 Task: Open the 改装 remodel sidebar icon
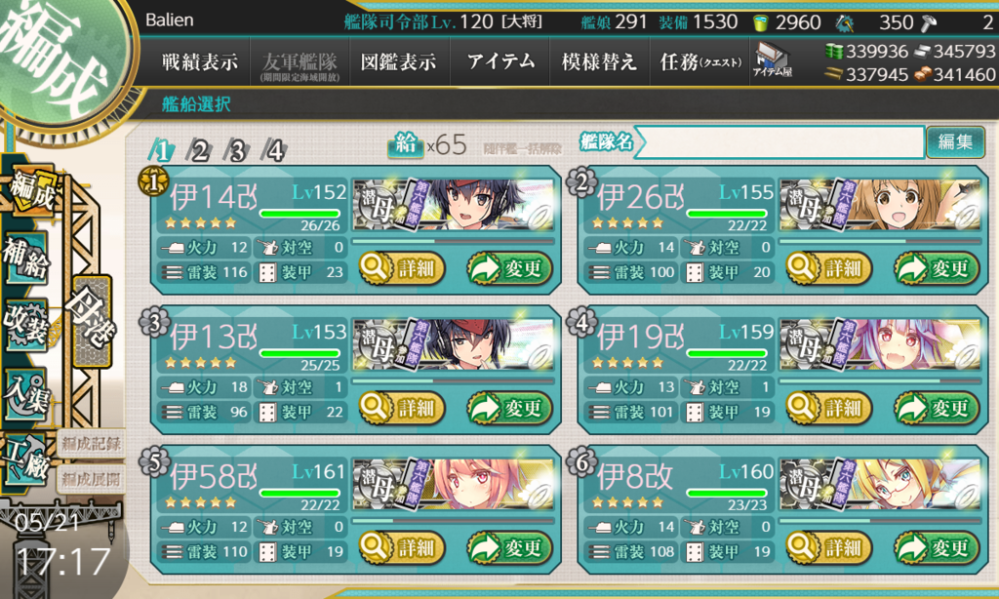pyautogui.click(x=26, y=325)
